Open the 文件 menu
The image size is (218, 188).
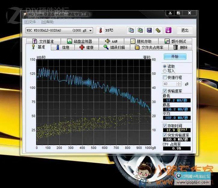click(30, 22)
